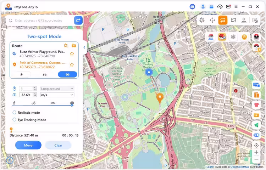Open the Loop around dropdown
Image resolution: width=266 pixels, height=170 pixels.
[57, 89]
